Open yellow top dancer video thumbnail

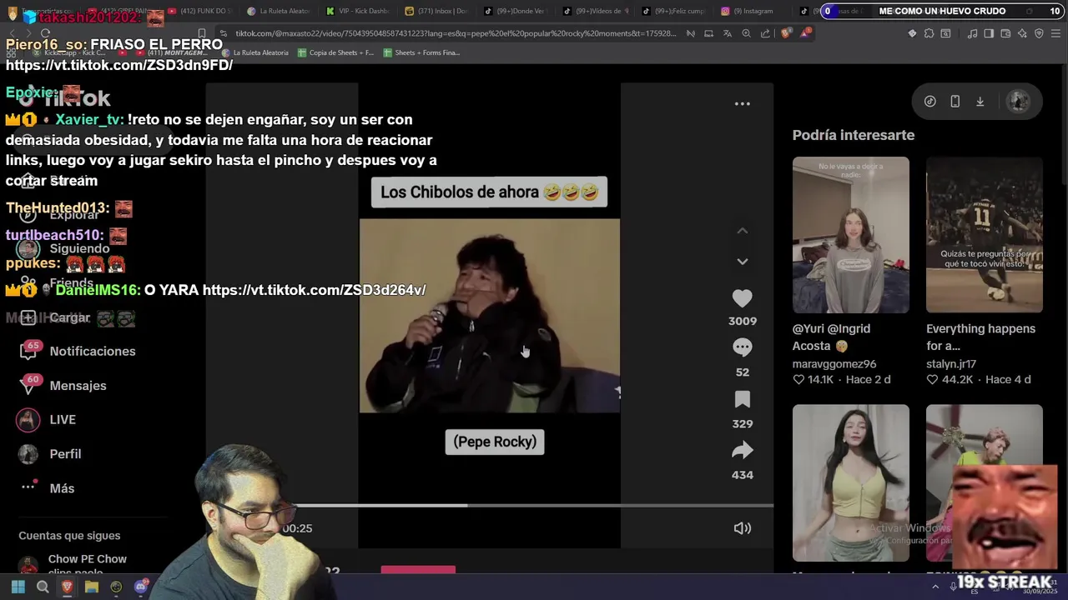coord(850,482)
